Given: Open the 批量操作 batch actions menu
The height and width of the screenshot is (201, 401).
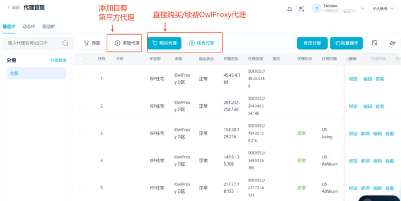Looking at the screenshot, I should pyautogui.click(x=347, y=43).
